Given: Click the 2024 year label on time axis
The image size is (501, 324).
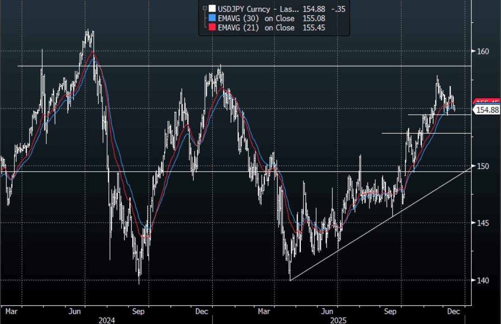Looking at the screenshot, I should tap(107, 320).
